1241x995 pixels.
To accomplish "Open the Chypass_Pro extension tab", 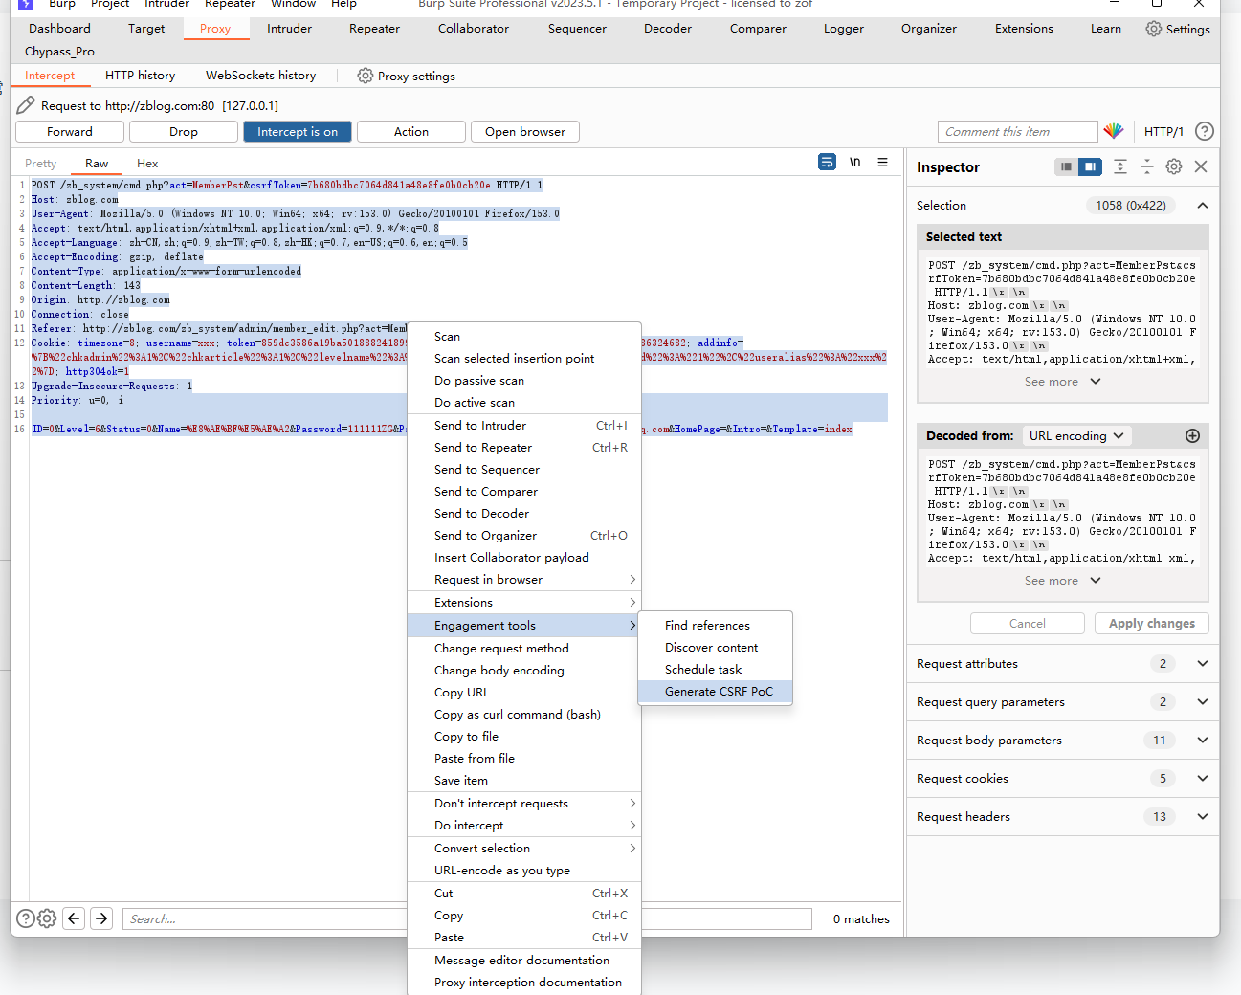I will coord(59,52).
